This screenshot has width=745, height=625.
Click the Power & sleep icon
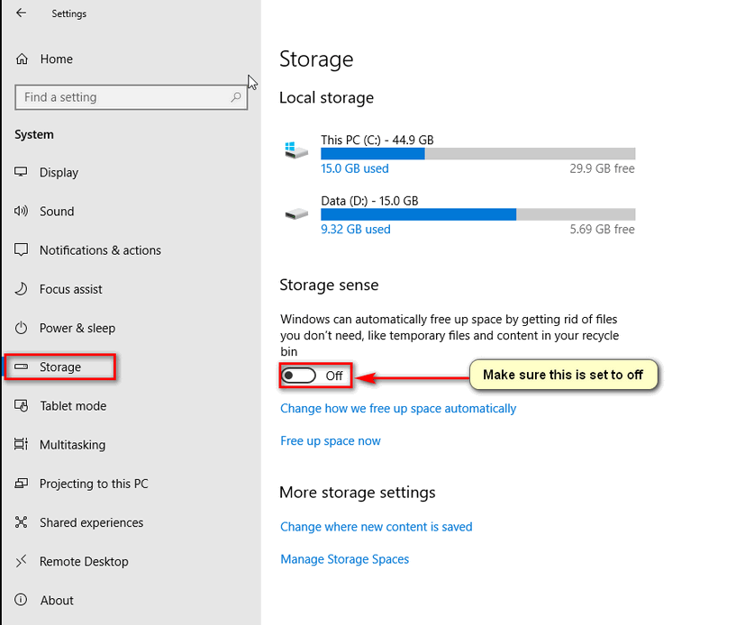(x=21, y=328)
